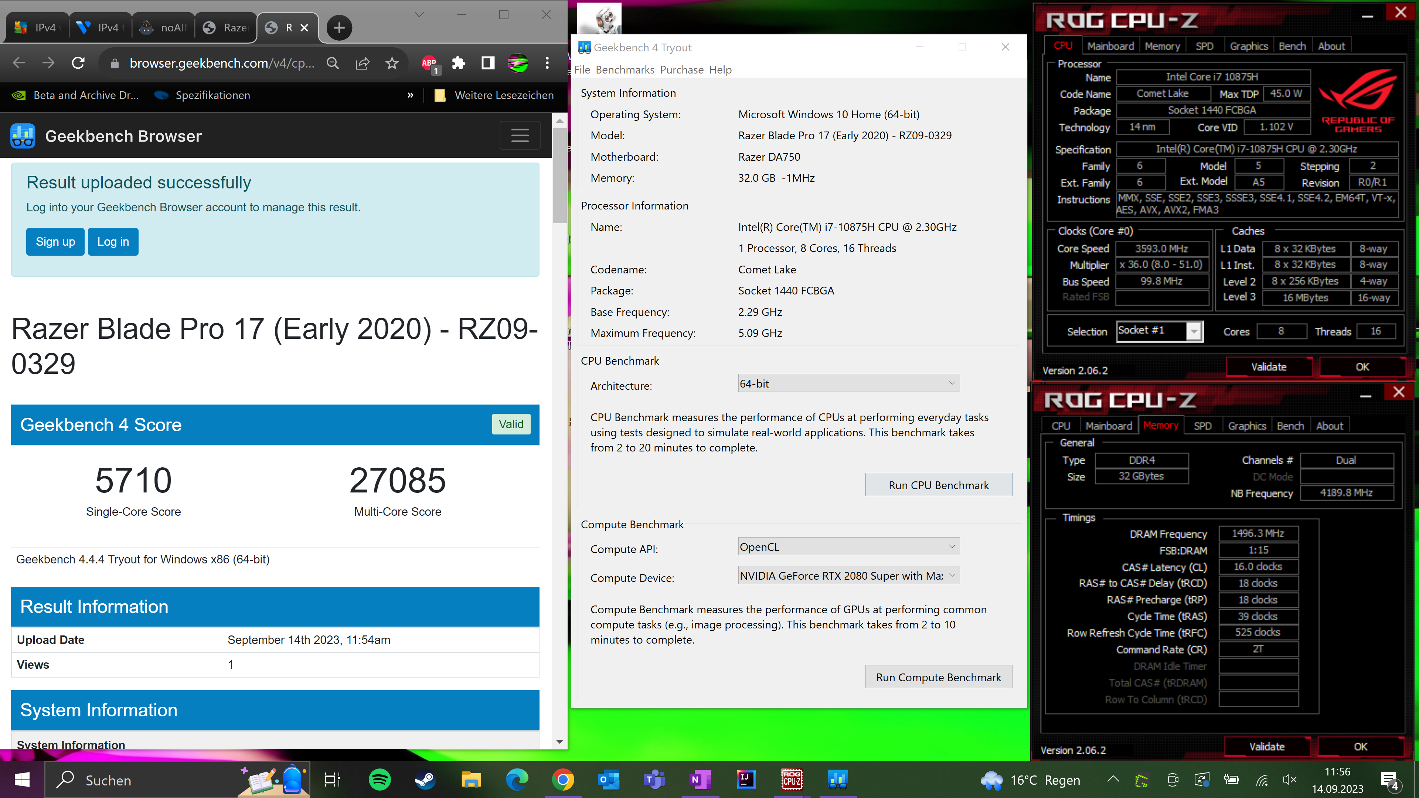Click Run CPU Benchmark
Image resolution: width=1419 pixels, height=798 pixels.
(939, 485)
